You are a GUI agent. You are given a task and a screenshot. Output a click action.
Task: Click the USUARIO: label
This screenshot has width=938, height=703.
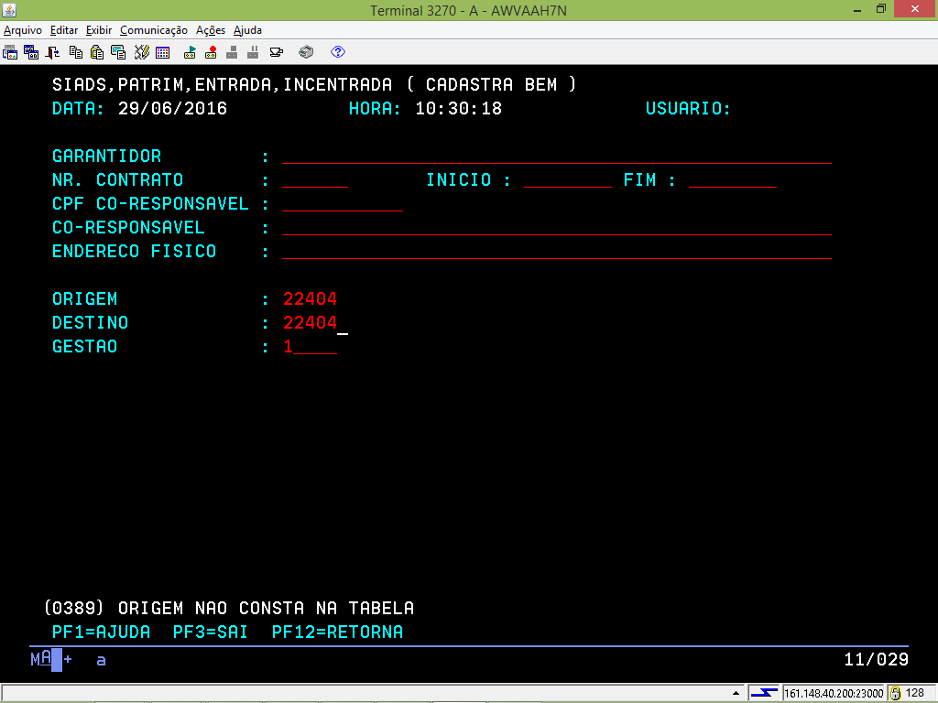(x=688, y=109)
